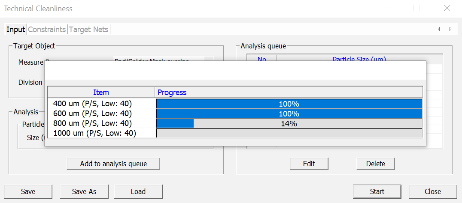462x203 pixels.
Task: Select the 400 um (P/S, Low: 40) row
Action: click(x=92, y=104)
